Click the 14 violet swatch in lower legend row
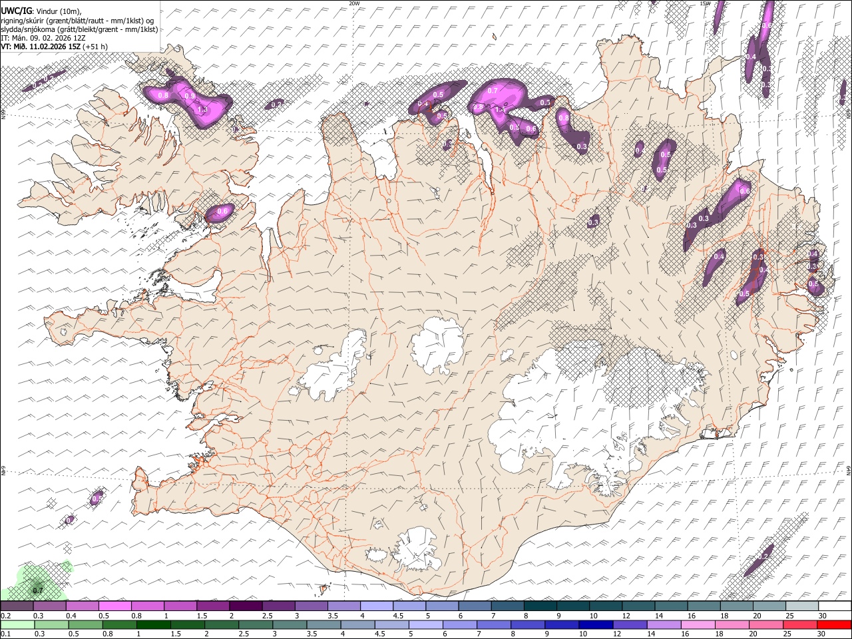 [x=664, y=624]
